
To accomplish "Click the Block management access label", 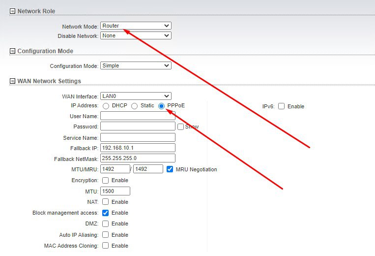I will pos(65,213).
